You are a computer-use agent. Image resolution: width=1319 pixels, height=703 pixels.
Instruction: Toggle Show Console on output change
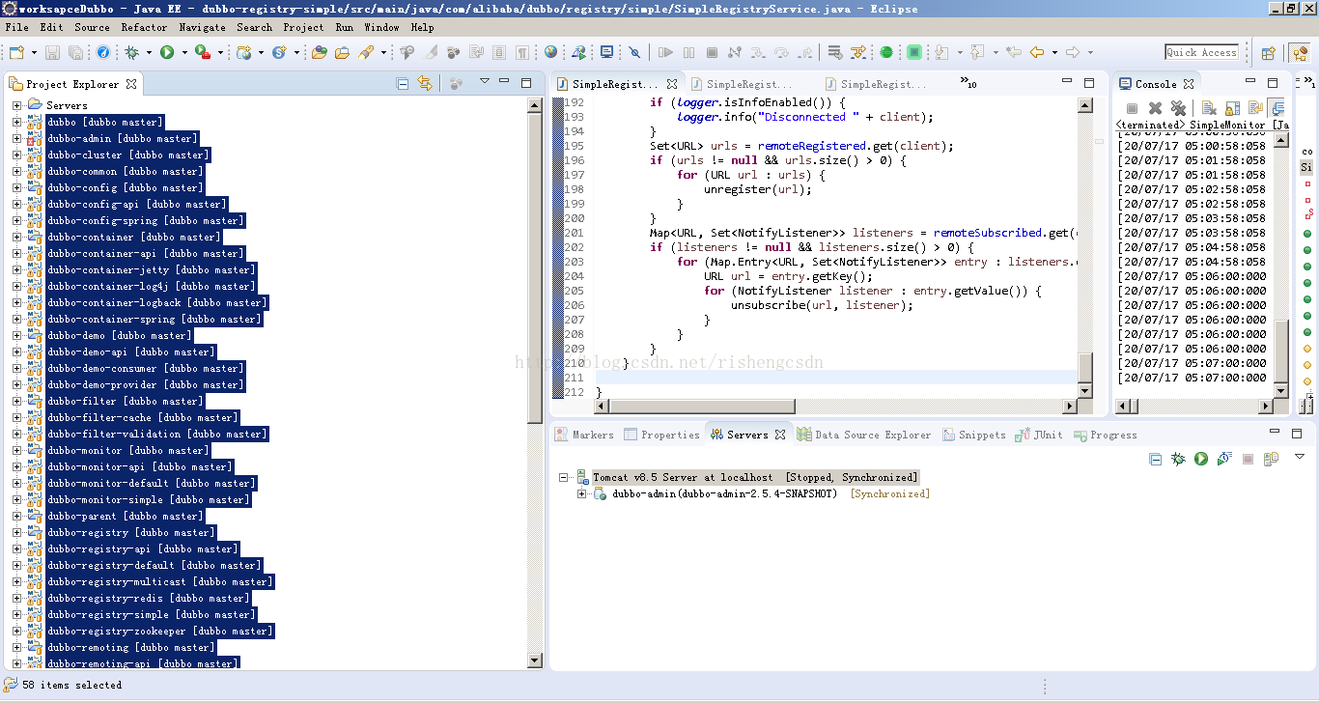click(1277, 108)
